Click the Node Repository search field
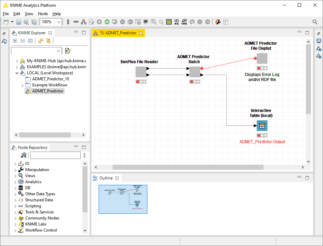Image resolution: width=323 pixels, height=246 pixels. click(56, 155)
